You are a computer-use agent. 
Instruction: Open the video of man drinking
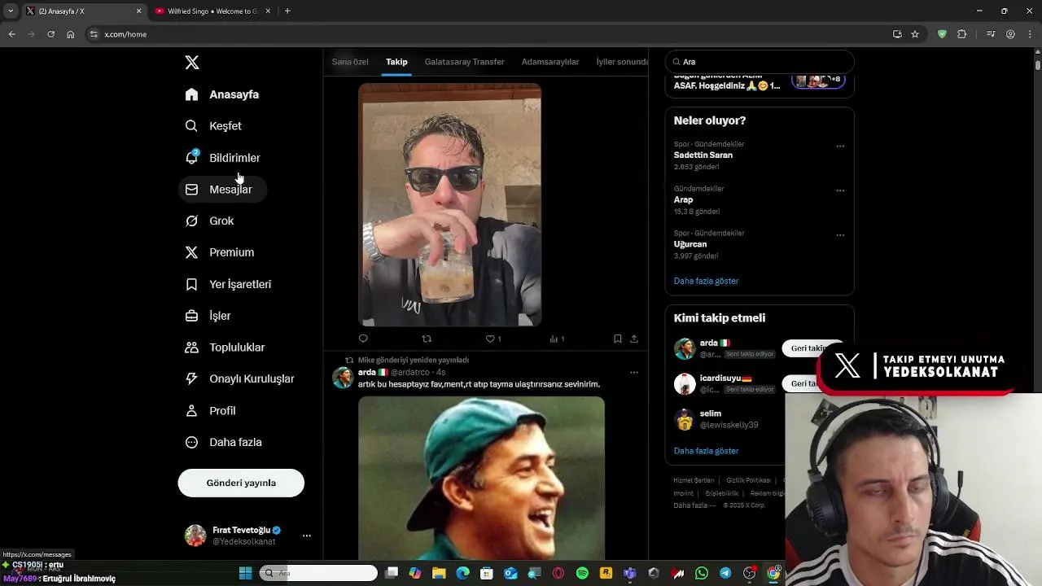pyautogui.click(x=450, y=204)
